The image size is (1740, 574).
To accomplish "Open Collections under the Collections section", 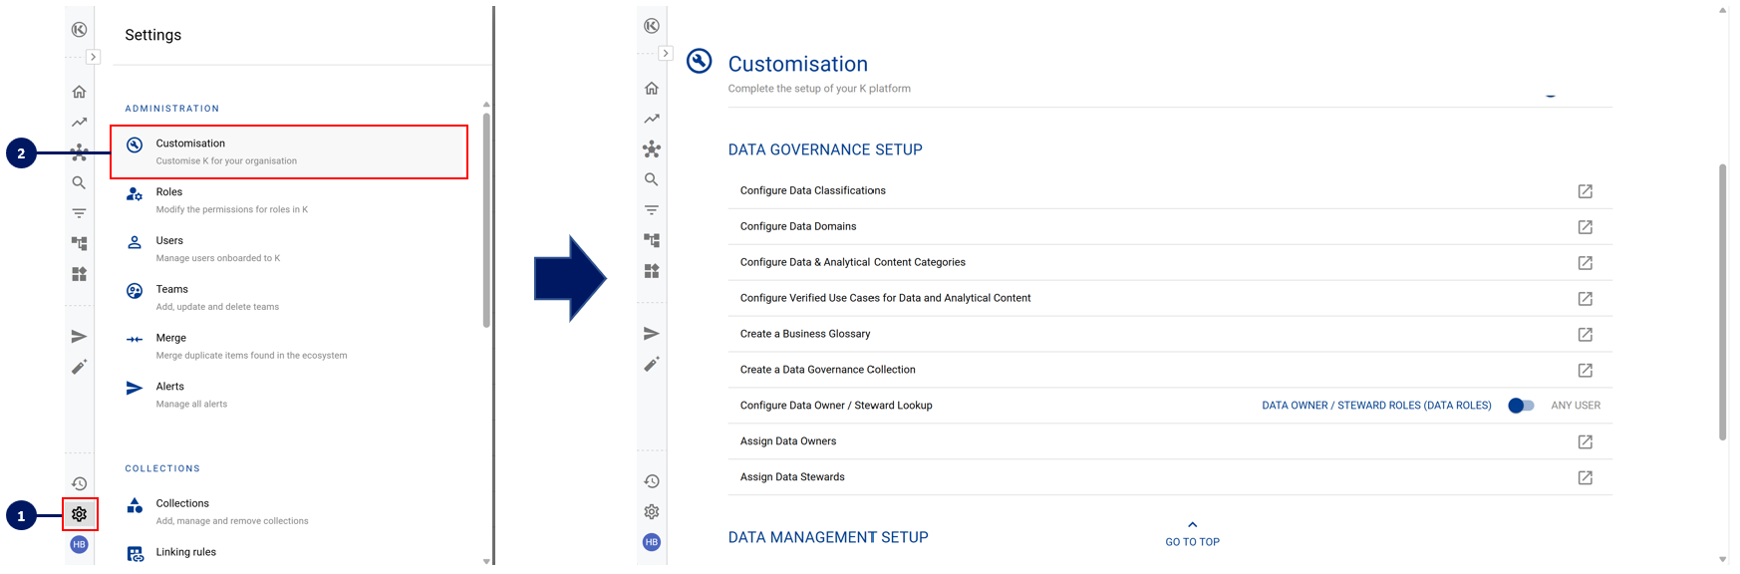I will tap(182, 504).
